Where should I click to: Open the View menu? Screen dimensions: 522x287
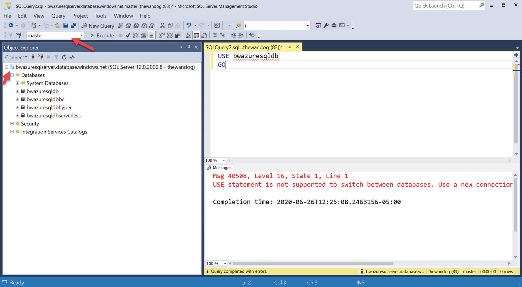[x=39, y=16]
